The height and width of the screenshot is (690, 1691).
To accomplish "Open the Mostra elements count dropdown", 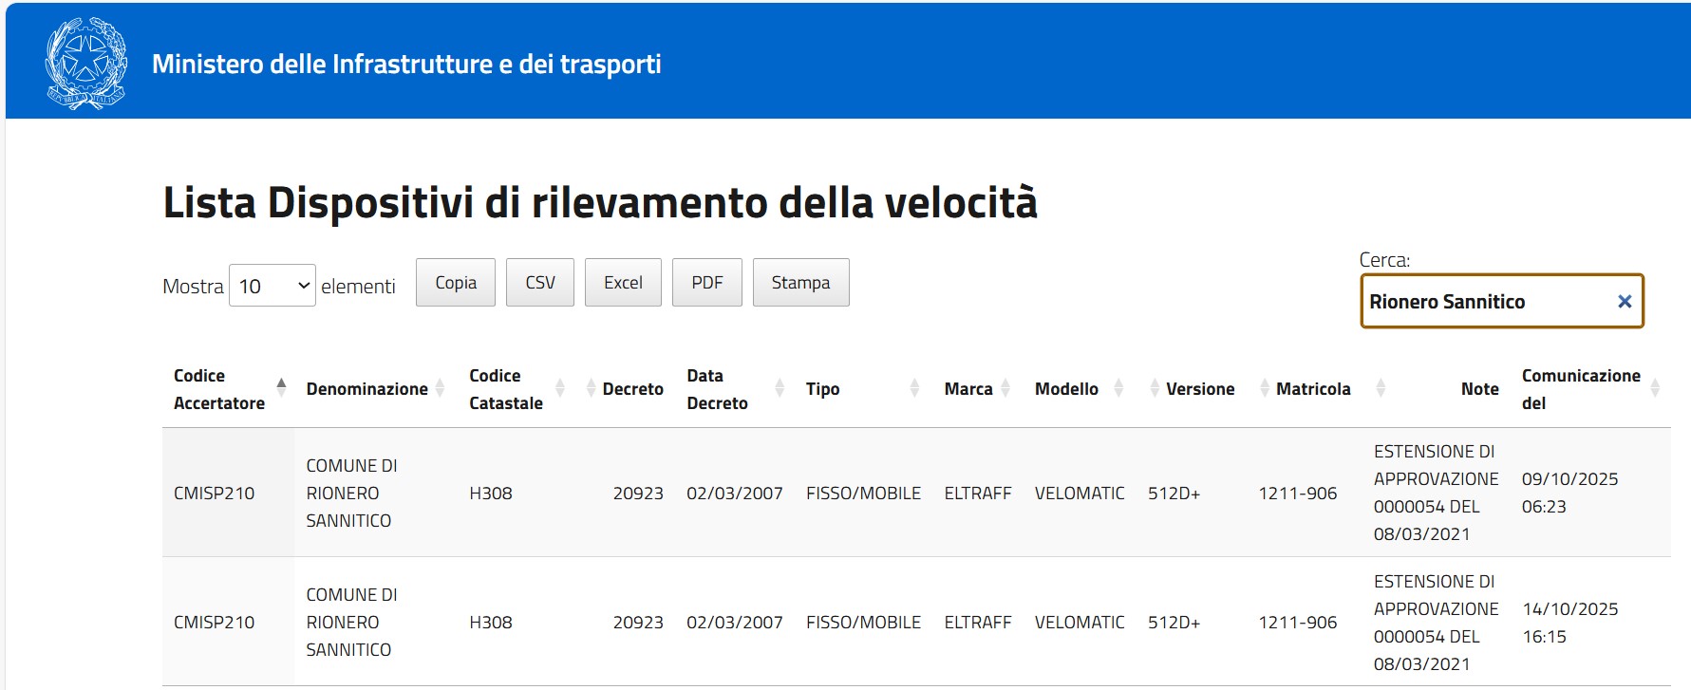I will pyautogui.click(x=272, y=286).
